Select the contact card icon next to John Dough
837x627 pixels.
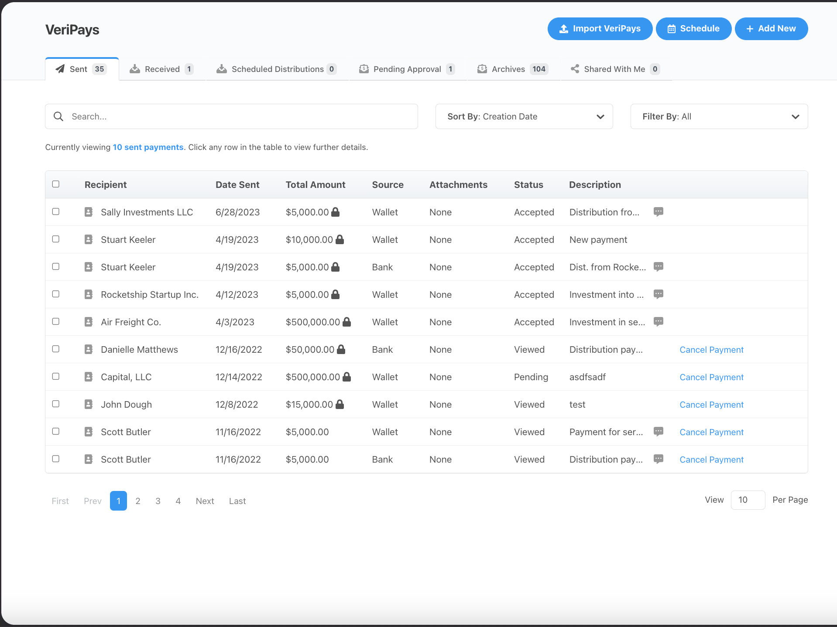89,404
